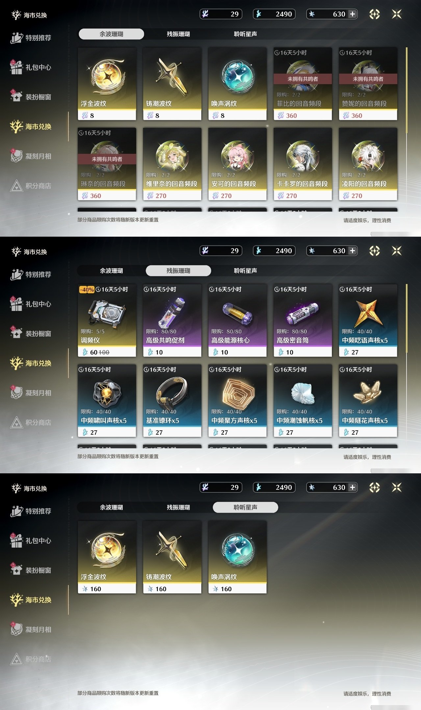The width and height of the screenshot is (421, 710).
Task: Open the 中频啸叫声核x5 dark core item
Action: [x=107, y=401]
